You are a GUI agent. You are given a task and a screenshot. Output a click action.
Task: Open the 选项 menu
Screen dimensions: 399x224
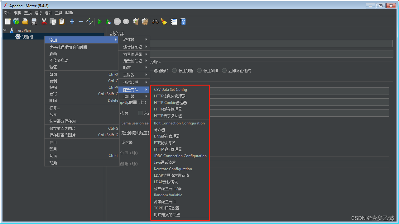48,13
